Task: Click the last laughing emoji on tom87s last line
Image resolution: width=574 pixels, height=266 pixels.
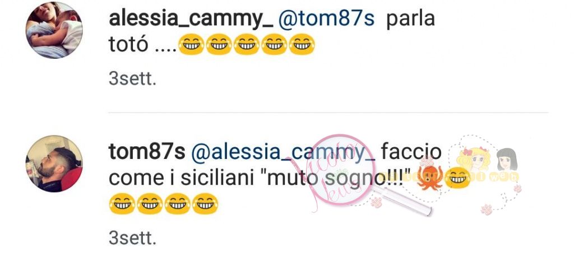Action: pyautogui.click(x=205, y=204)
